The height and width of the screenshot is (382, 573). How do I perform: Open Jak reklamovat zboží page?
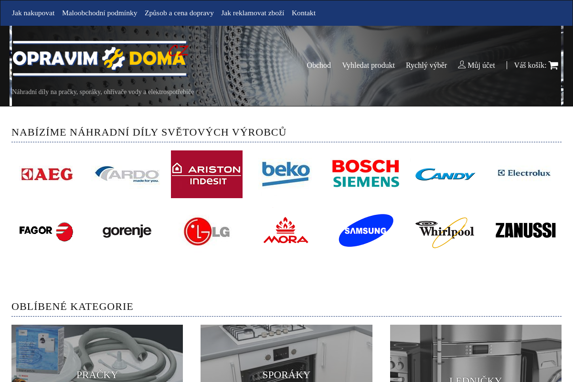click(x=253, y=13)
